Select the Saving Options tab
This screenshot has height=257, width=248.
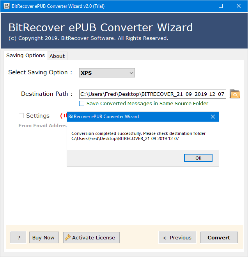[25, 56]
